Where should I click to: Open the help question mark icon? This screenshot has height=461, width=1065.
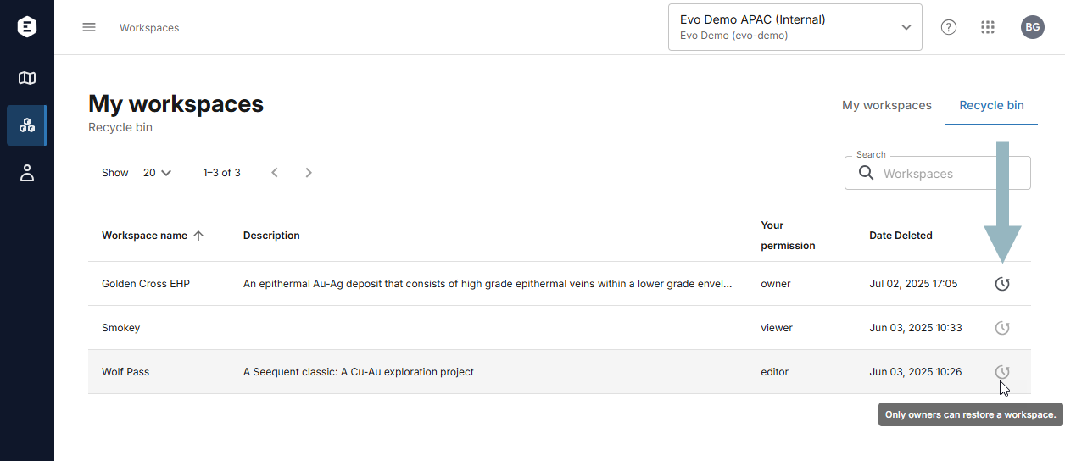tap(949, 27)
